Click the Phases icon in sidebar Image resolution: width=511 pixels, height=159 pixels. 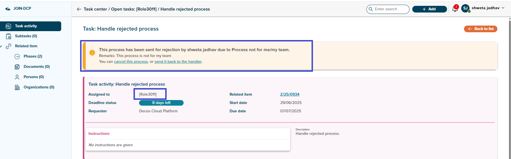(17, 56)
